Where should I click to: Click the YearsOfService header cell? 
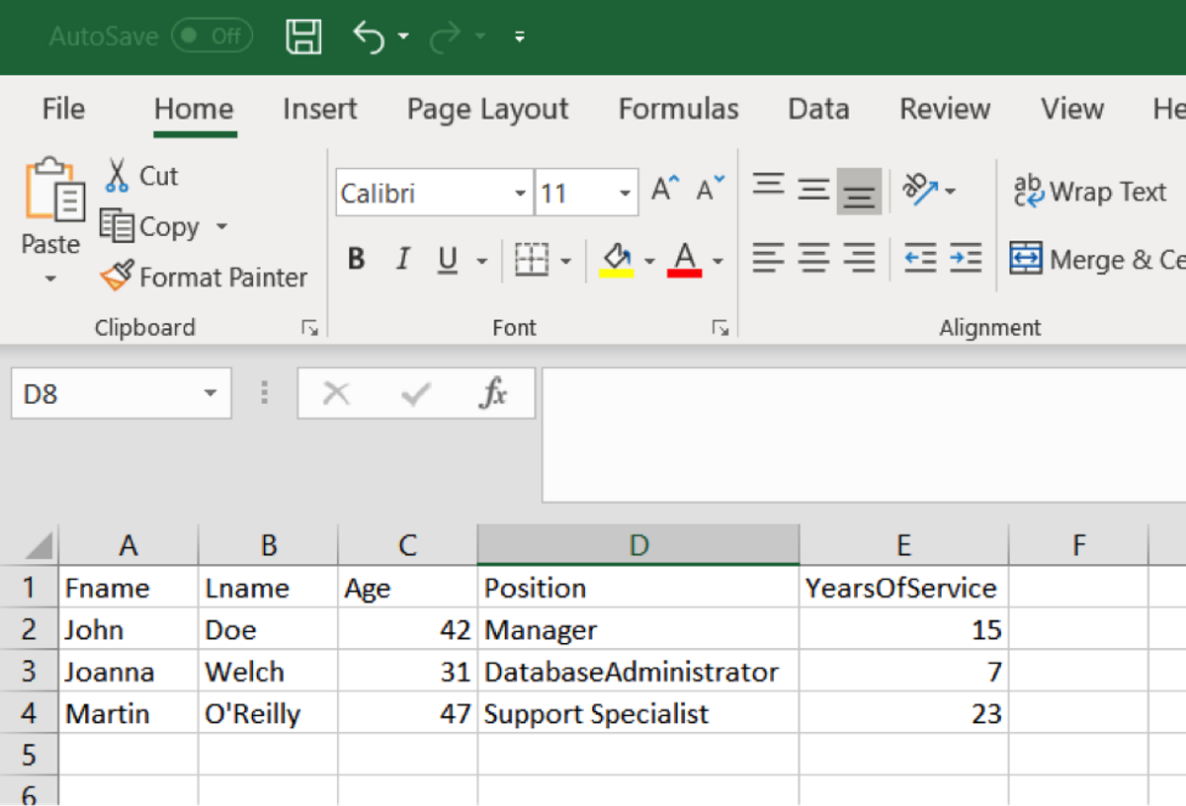pos(904,588)
